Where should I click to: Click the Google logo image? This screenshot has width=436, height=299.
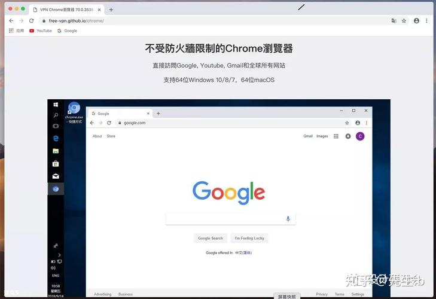pyautogui.click(x=228, y=193)
